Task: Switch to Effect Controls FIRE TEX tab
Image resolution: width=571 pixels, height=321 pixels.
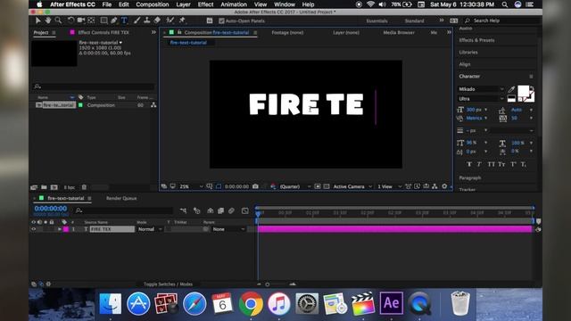Action: coord(103,32)
